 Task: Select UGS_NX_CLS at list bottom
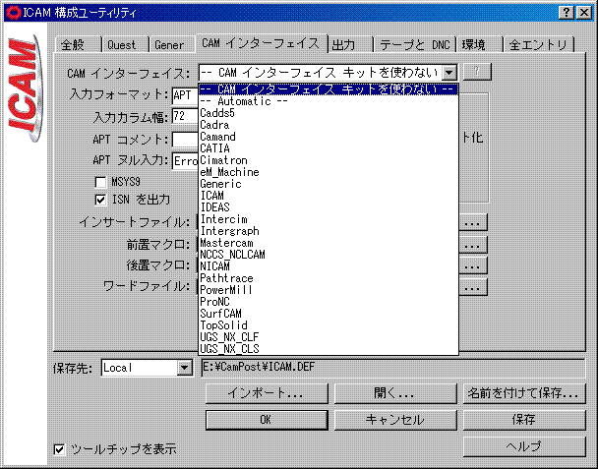tap(329, 349)
